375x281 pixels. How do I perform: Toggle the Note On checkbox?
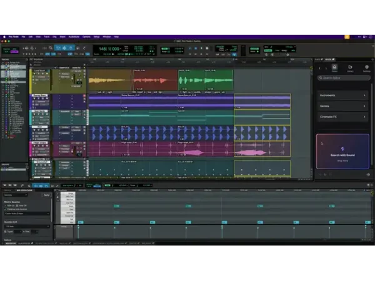pyautogui.click(x=6, y=205)
